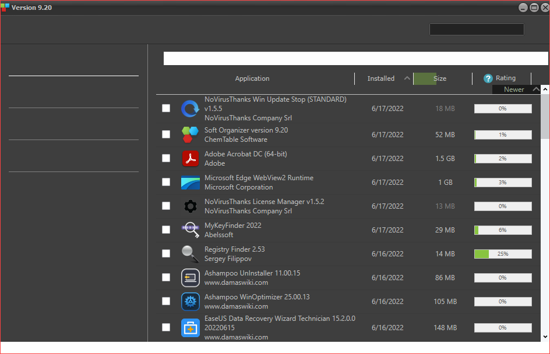Click the 3% rating bar for Edge WebView2
The width and height of the screenshot is (550, 354).
(x=503, y=183)
